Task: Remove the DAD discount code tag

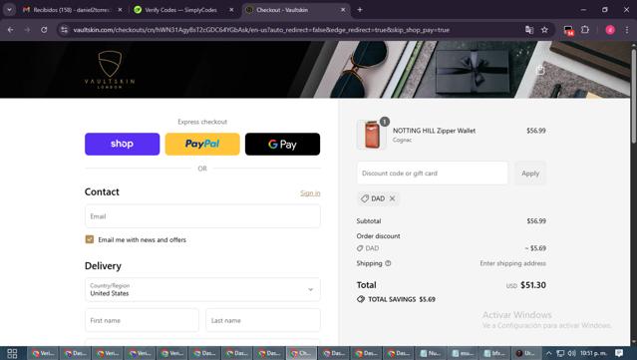Action: [392, 198]
